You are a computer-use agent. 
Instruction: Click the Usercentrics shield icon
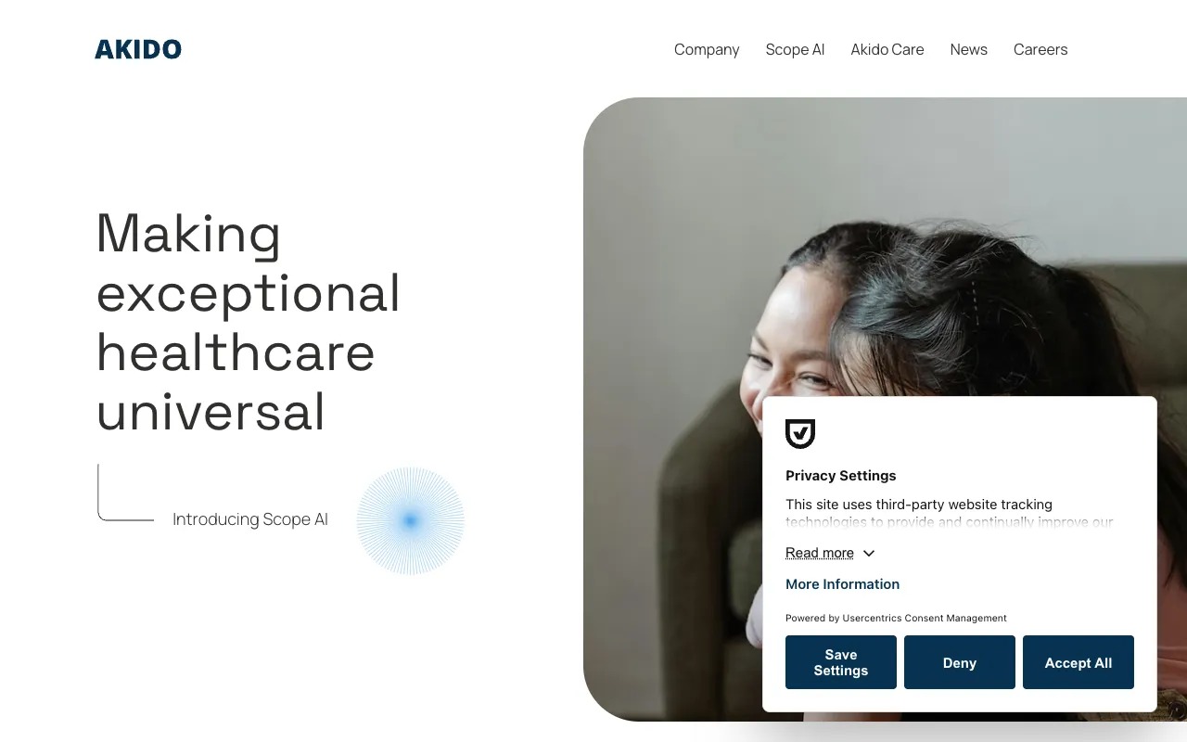[800, 433]
